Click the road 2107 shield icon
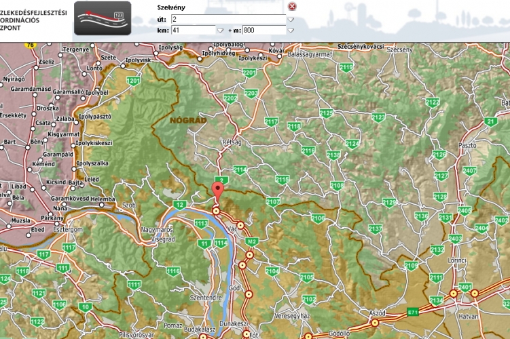 coord(273,202)
